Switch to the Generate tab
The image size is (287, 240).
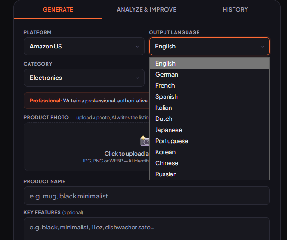58,10
